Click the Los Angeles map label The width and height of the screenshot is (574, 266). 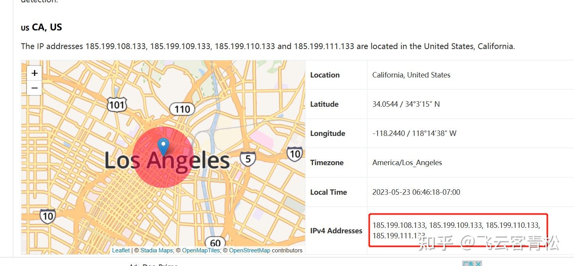pos(167,160)
